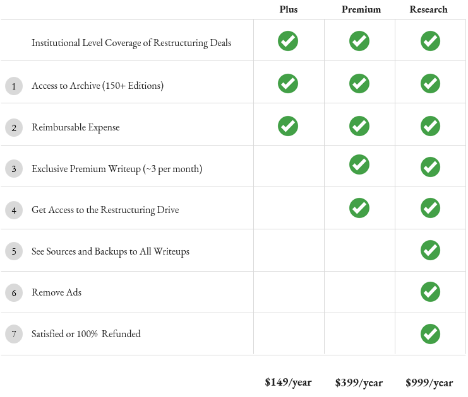Click Research checkmark for Restructuring Drive access
Image resolution: width=468 pixels, height=397 pixels.
(x=430, y=208)
